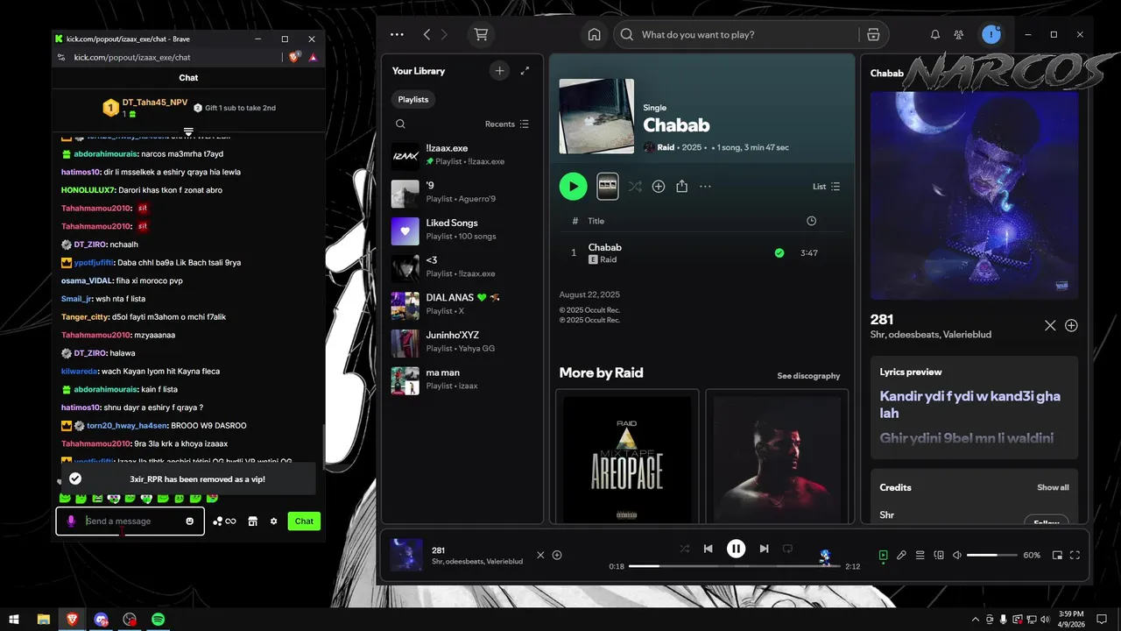
Task: Add 281 to library from player bar
Action: 557,555
